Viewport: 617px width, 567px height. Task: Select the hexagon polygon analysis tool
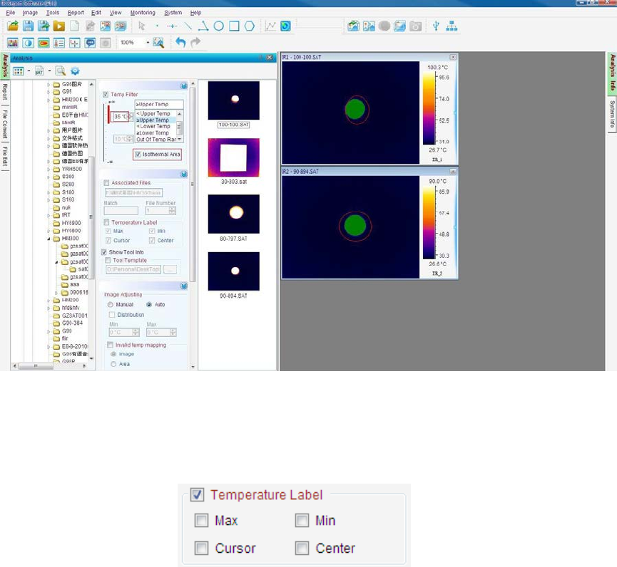click(250, 26)
